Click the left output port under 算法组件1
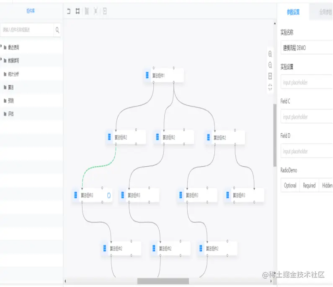The width and height of the screenshot is (333, 287). 154,82
